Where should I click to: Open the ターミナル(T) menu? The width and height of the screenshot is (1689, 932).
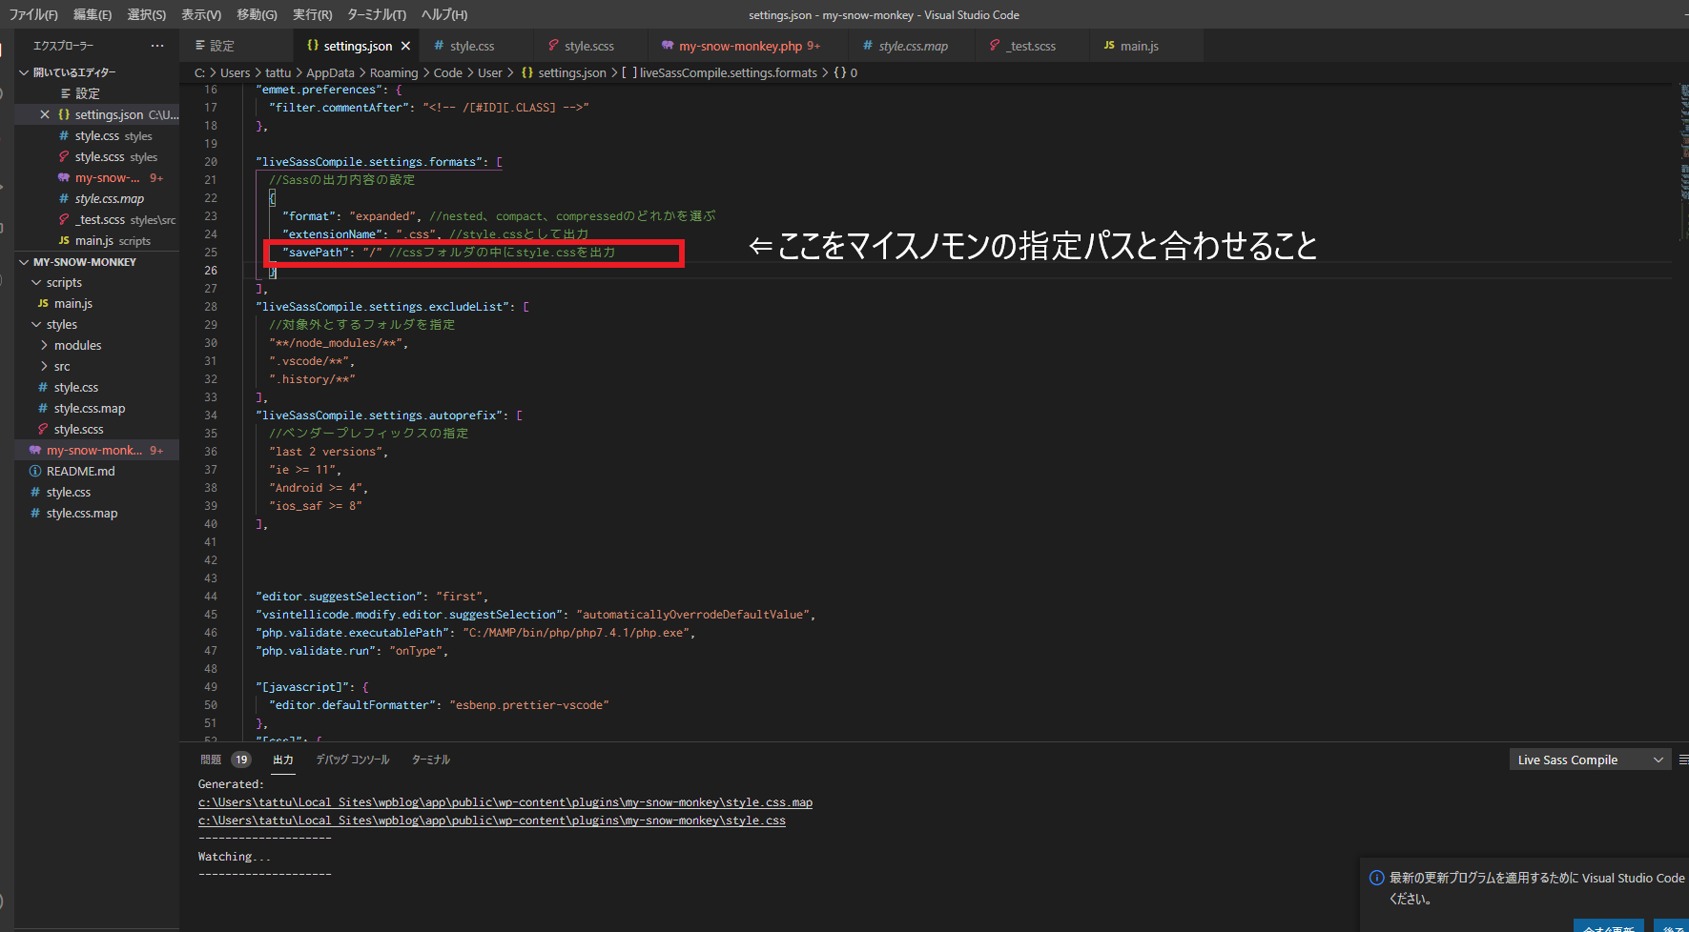pos(377,14)
